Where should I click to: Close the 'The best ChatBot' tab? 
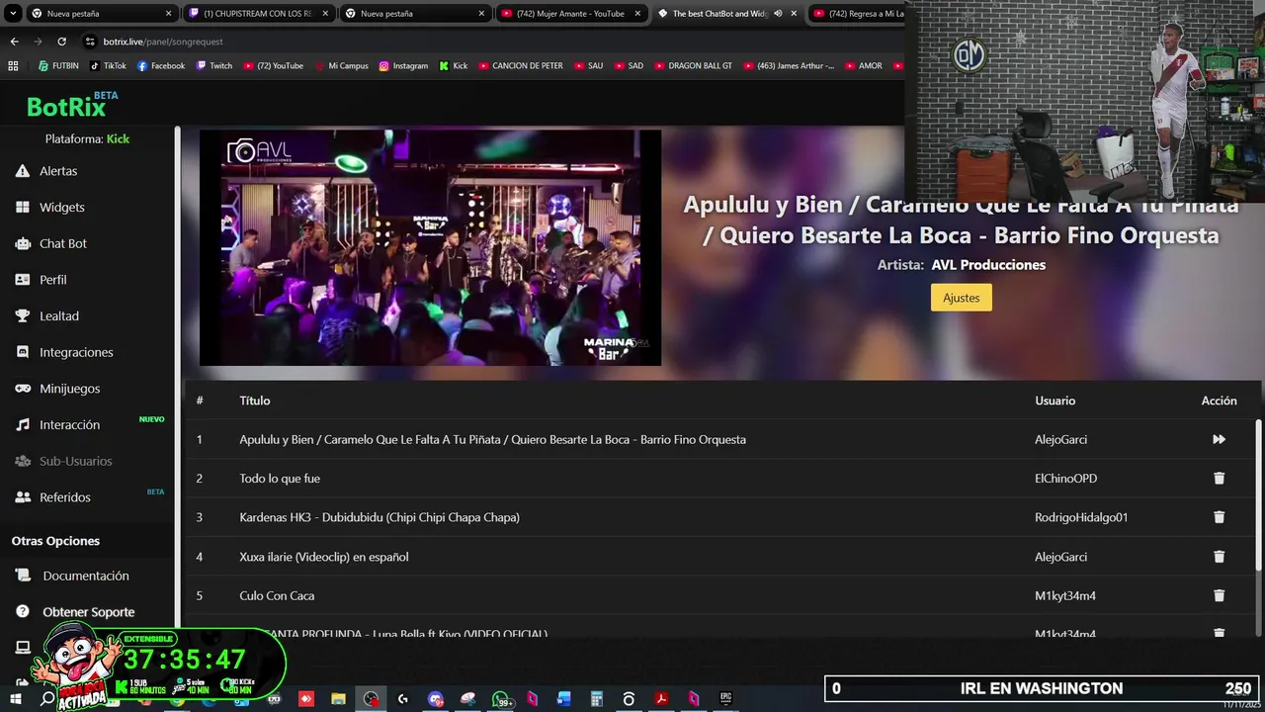click(x=794, y=14)
